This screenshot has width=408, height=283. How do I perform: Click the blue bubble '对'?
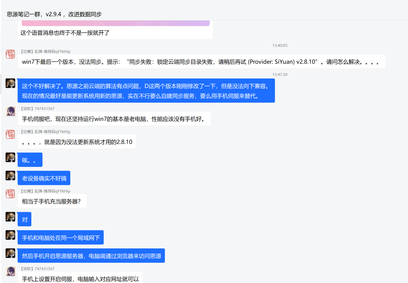click(24, 219)
